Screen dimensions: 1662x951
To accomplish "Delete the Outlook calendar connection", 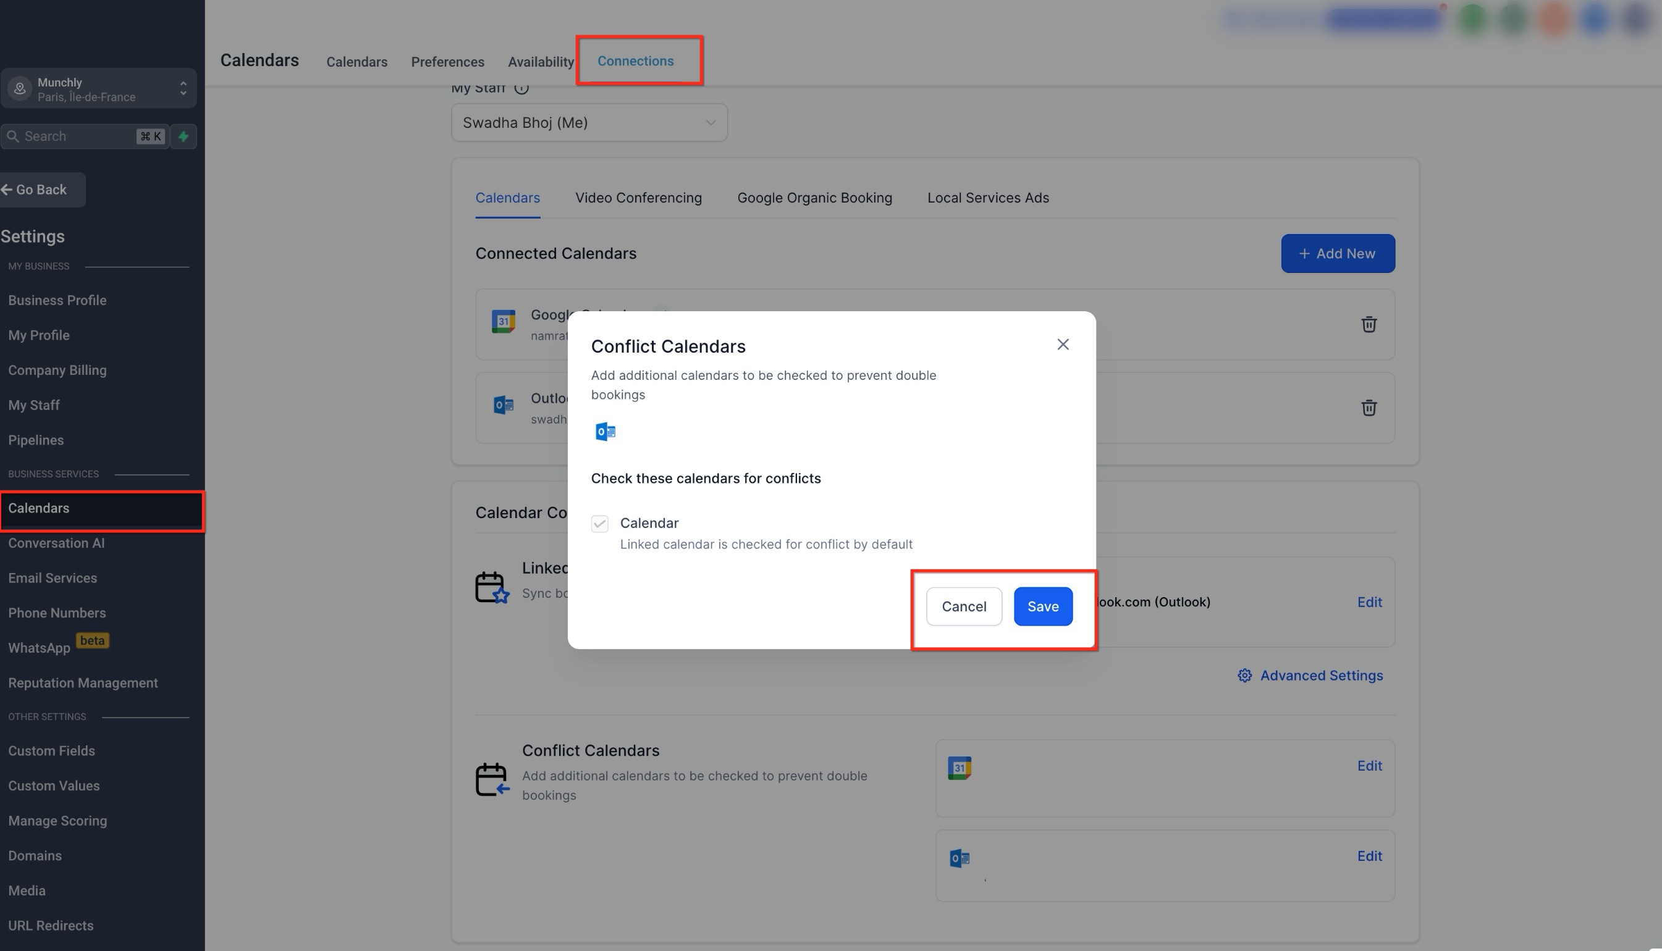I will point(1369,408).
